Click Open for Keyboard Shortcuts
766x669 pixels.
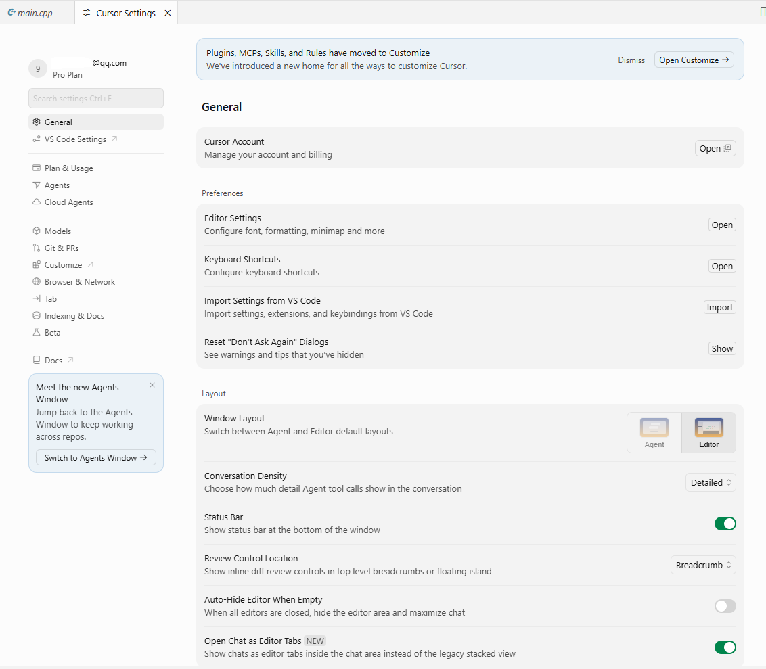tap(722, 266)
